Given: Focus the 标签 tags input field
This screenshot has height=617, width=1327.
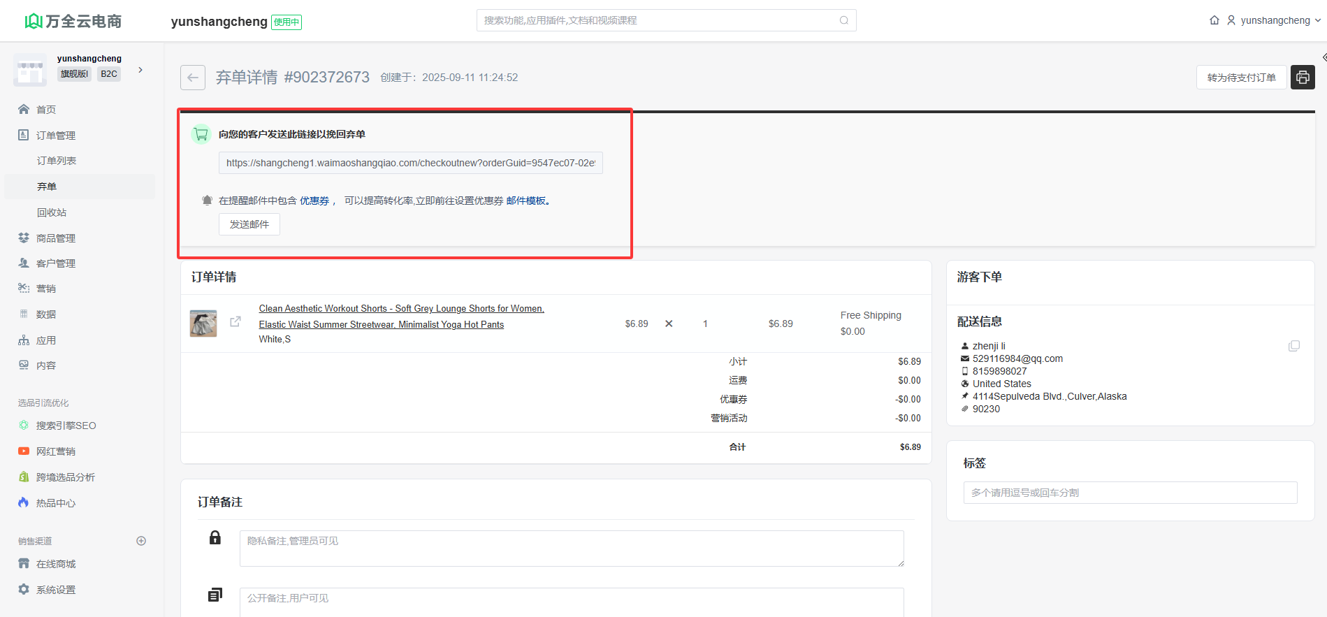Looking at the screenshot, I should [x=1130, y=493].
